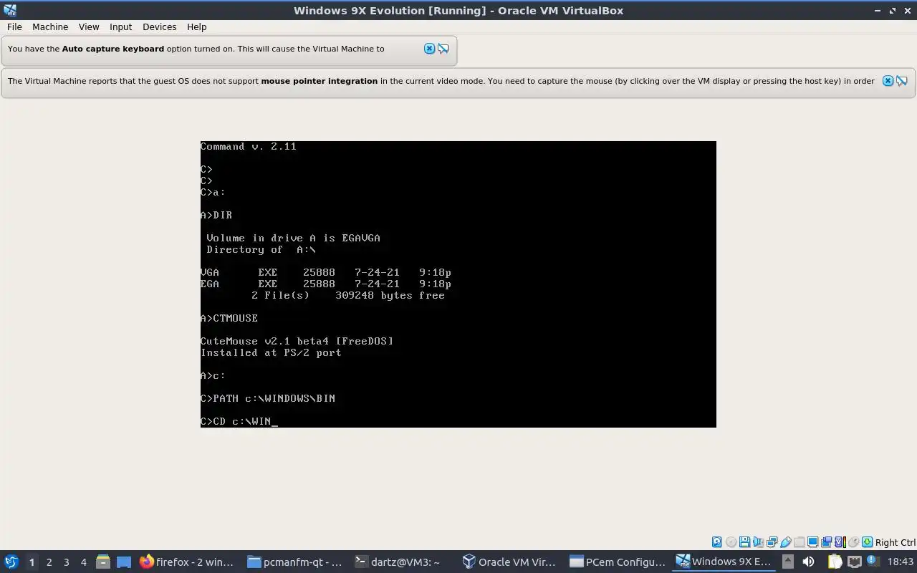Viewport: 917px width, 573px height.
Task: Open the network connection tray icon
Action: (855, 562)
